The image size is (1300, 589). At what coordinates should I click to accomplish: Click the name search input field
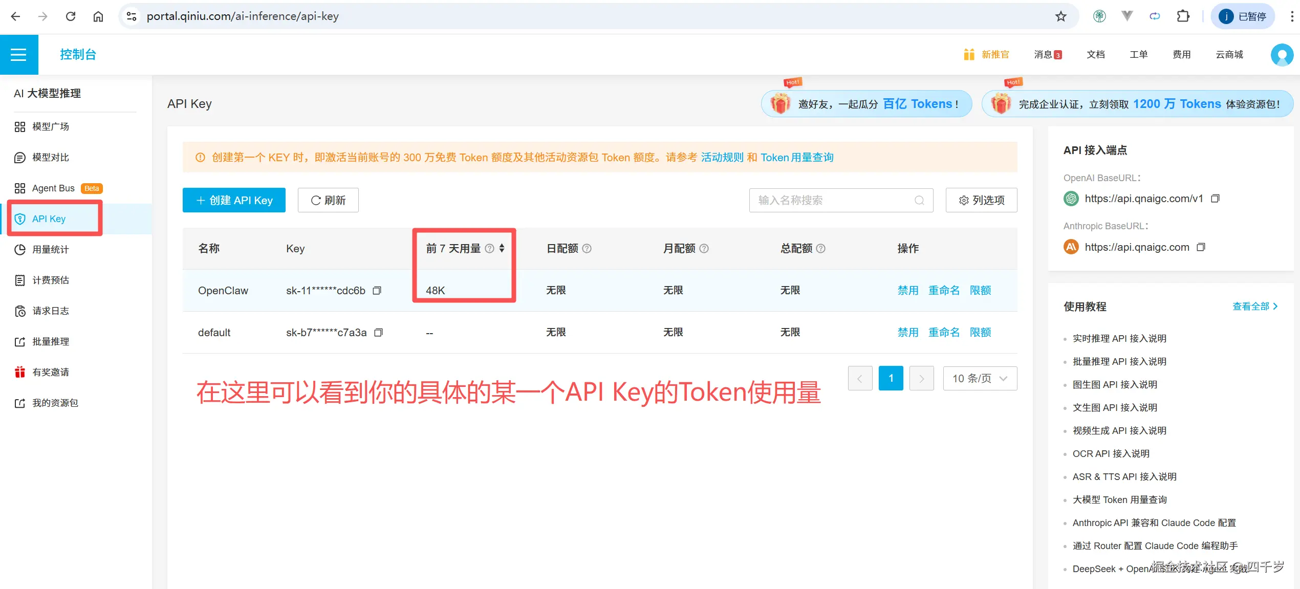tap(829, 200)
